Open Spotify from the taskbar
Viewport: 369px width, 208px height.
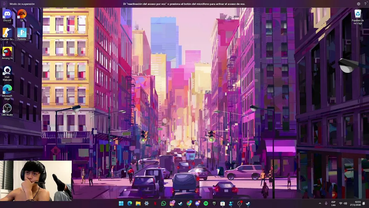[x=206, y=203]
